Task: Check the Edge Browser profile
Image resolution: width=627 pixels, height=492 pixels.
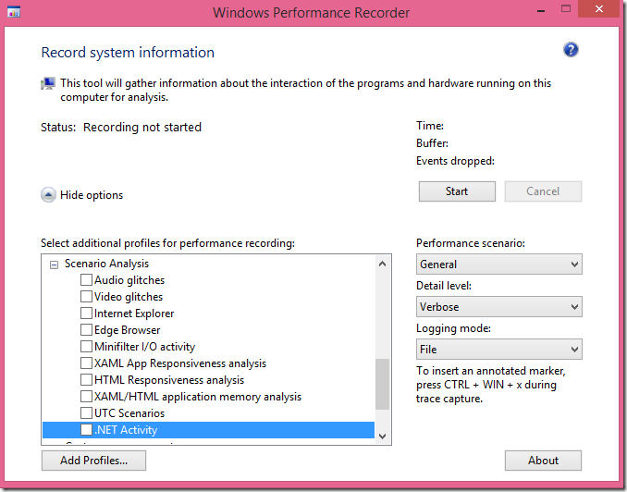Action: click(x=86, y=329)
